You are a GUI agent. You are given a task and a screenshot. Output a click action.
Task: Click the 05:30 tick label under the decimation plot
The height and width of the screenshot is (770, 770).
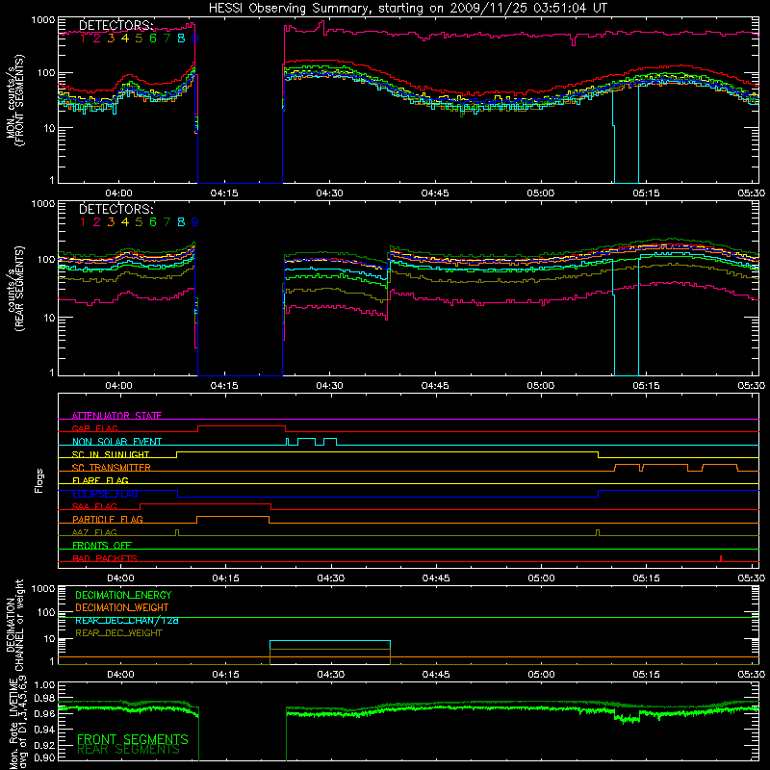tap(752, 675)
